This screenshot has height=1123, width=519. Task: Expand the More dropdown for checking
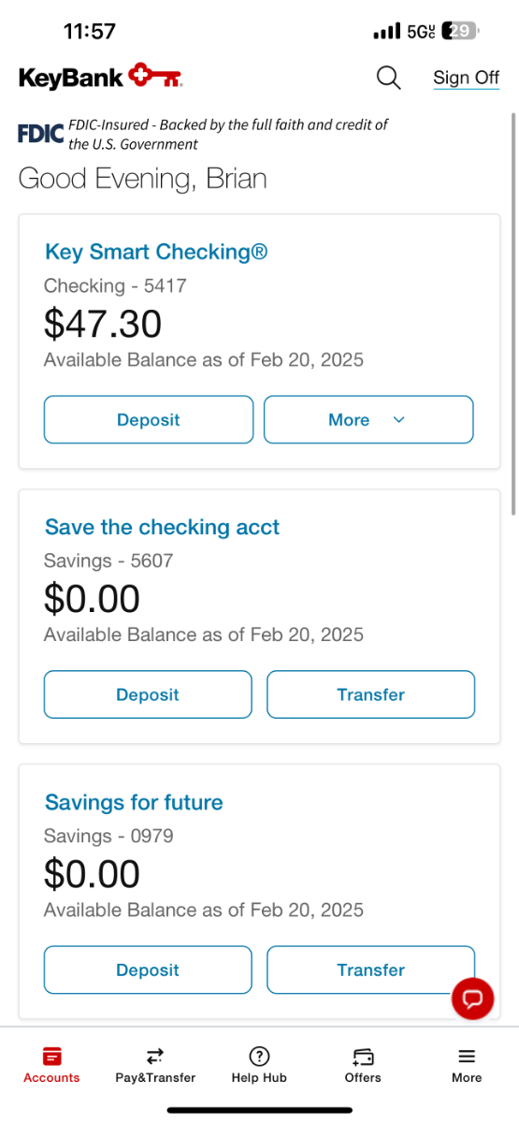368,420
